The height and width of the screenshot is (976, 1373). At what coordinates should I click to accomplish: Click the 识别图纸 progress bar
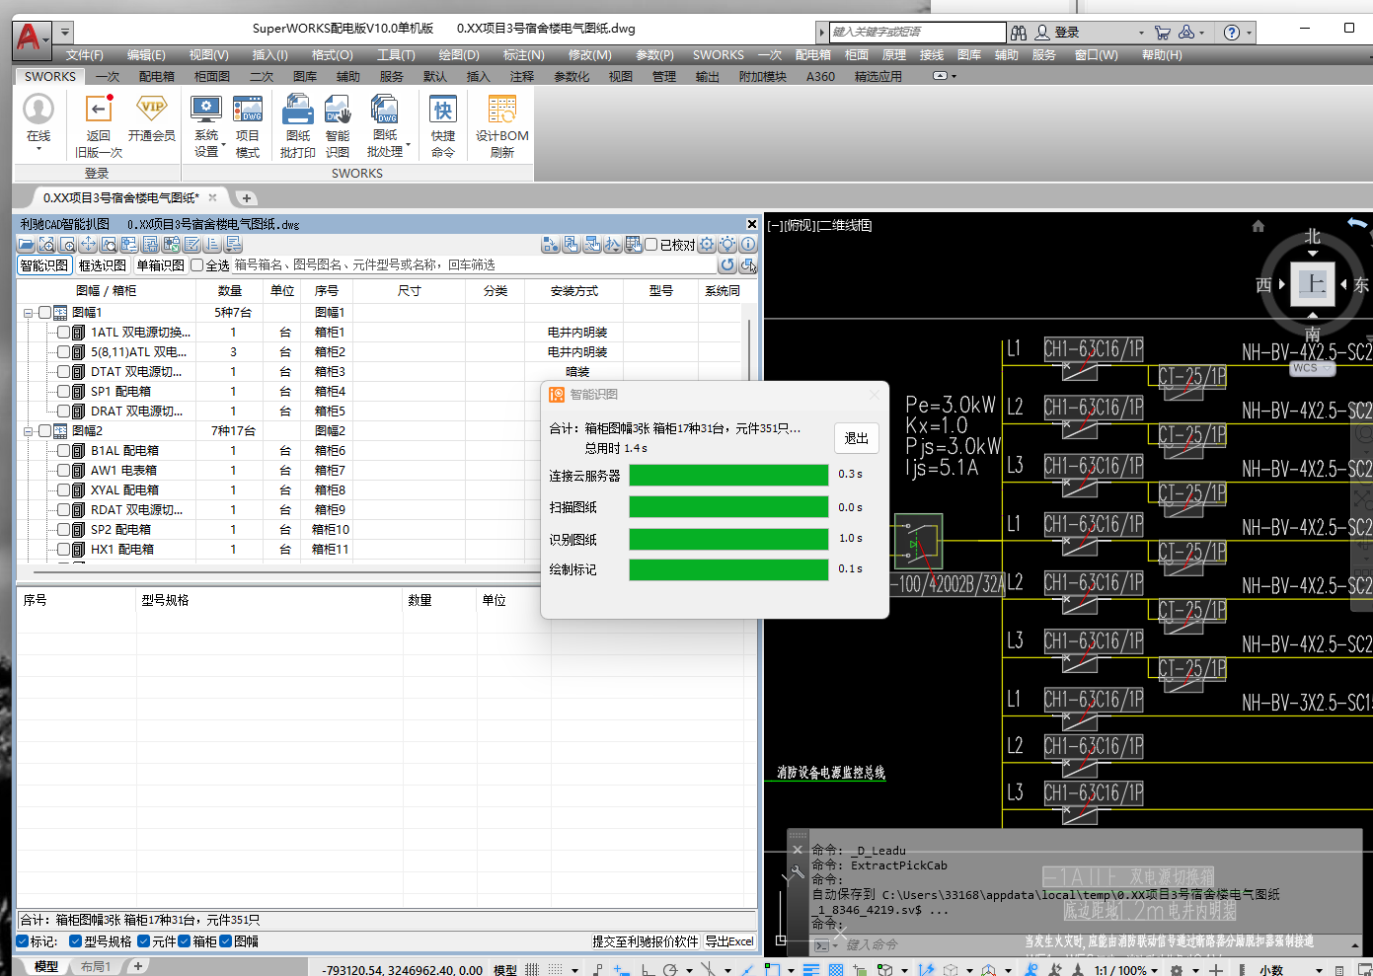coord(728,539)
